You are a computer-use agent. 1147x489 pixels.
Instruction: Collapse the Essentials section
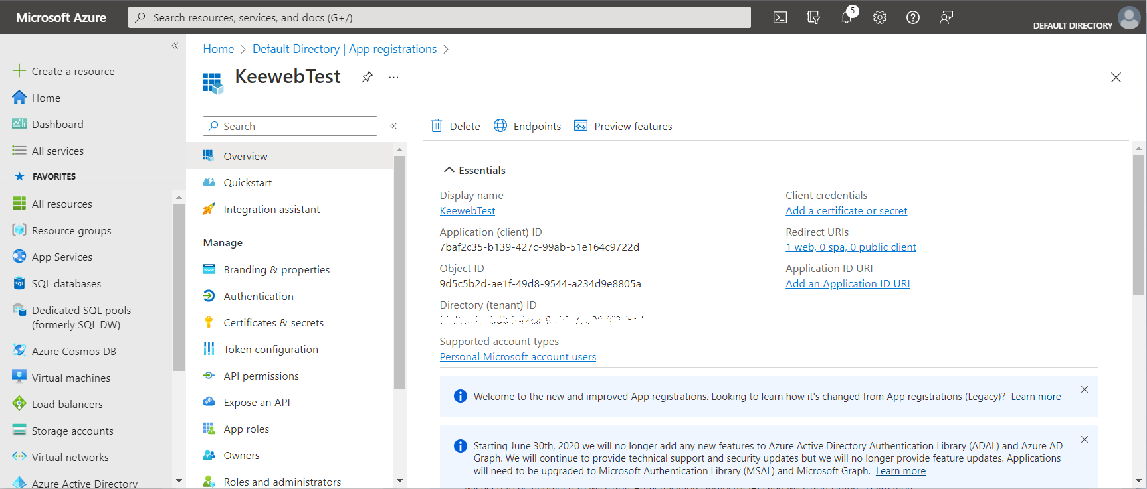point(449,171)
